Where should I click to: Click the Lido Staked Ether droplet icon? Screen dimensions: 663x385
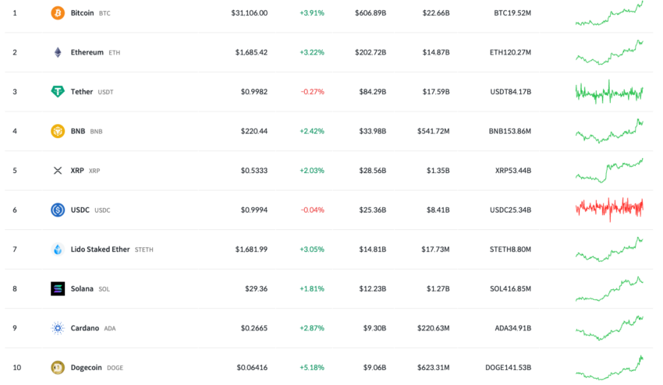click(x=58, y=249)
